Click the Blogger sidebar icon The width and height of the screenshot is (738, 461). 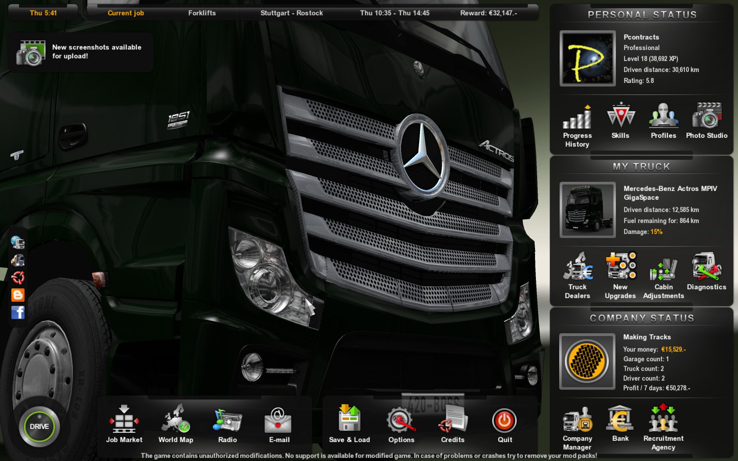tap(18, 295)
